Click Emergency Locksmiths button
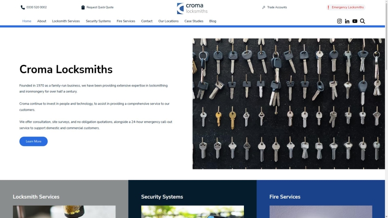Viewport: 388px width, 218px height. coord(346,8)
